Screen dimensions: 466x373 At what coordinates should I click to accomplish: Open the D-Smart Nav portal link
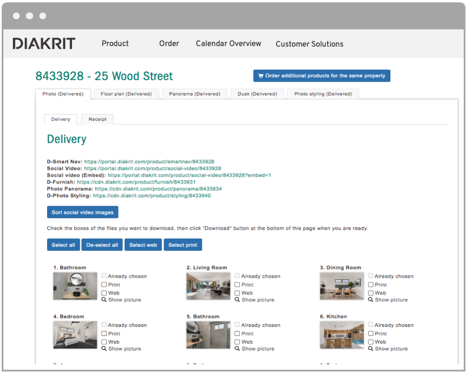(x=149, y=162)
